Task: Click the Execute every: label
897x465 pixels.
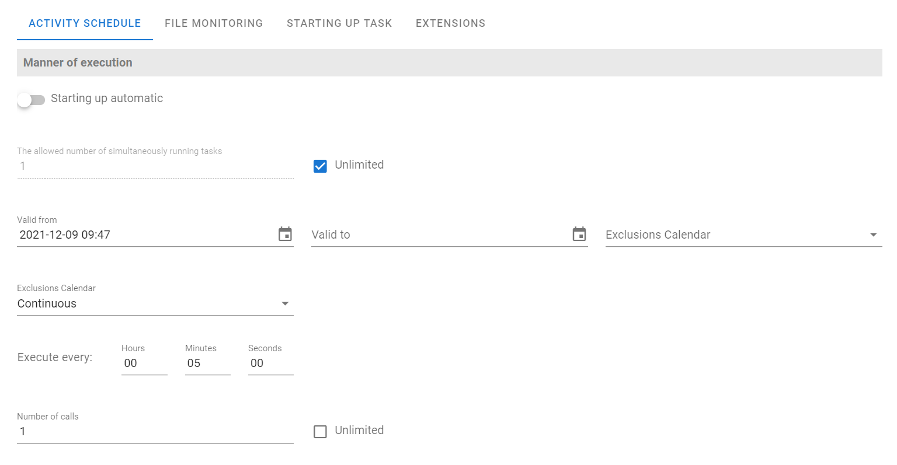Action: coord(55,357)
